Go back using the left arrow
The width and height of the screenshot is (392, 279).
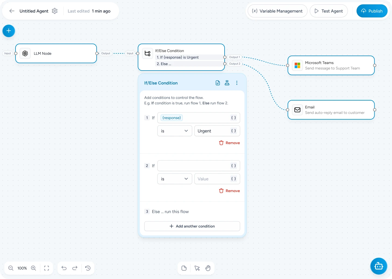click(x=12, y=11)
